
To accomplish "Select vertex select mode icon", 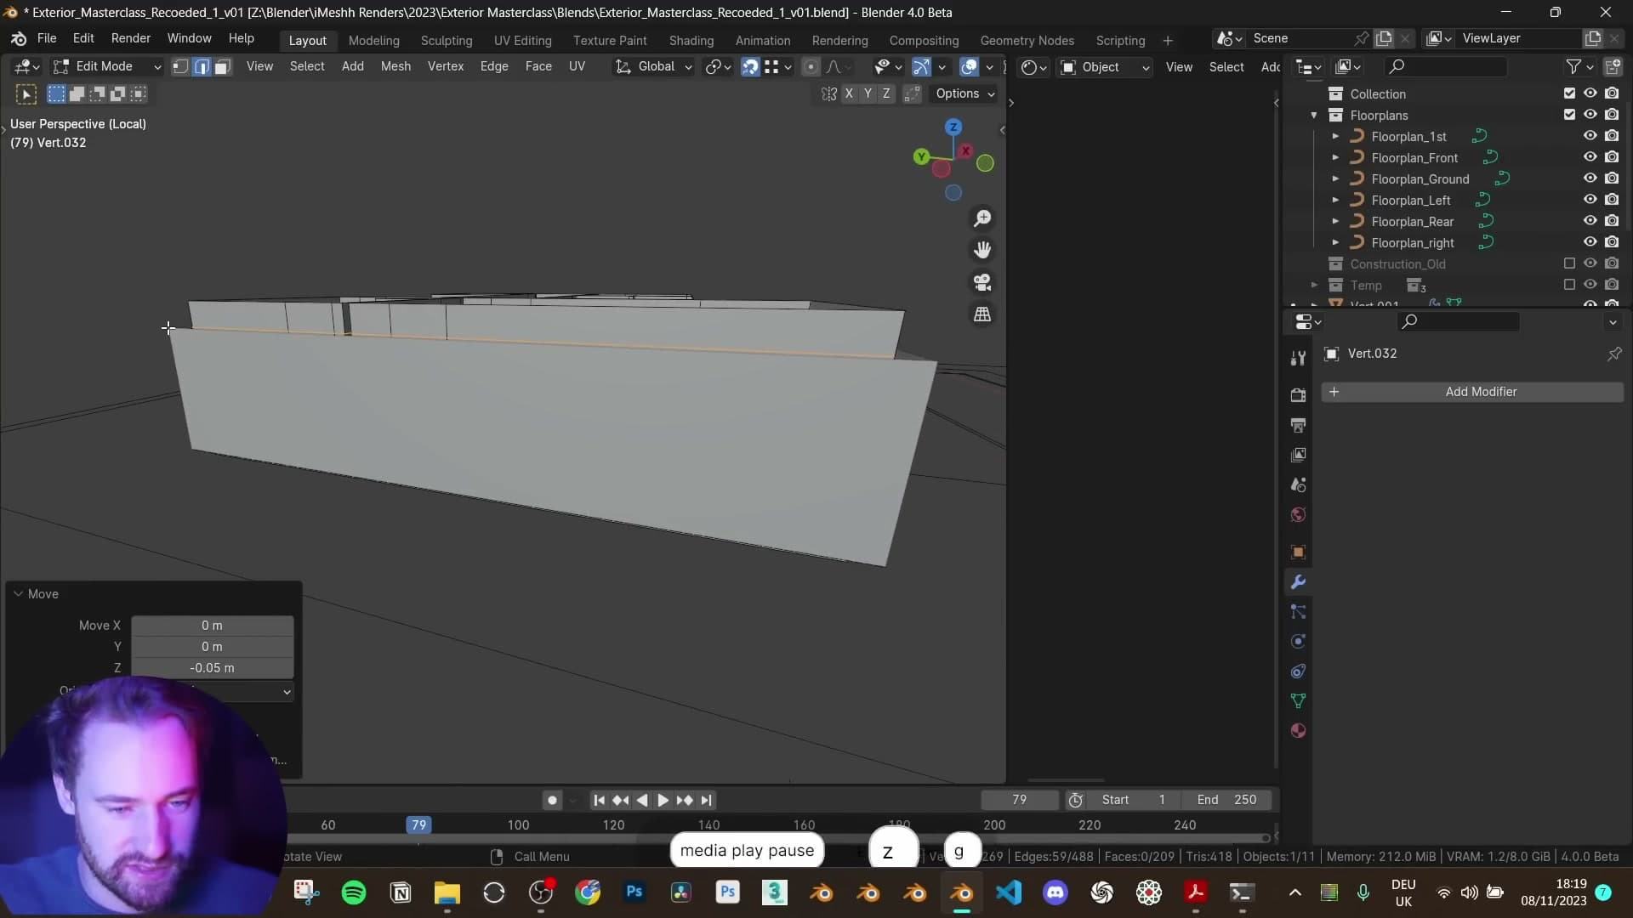I will (x=180, y=67).
